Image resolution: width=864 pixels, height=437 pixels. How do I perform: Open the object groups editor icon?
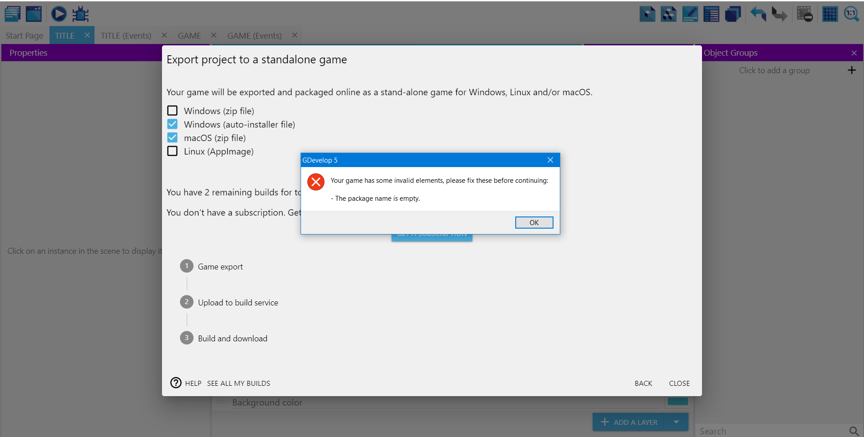(669, 14)
